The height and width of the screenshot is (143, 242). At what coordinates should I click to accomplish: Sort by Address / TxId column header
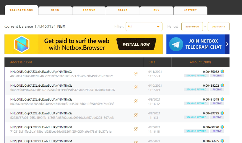click(21, 62)
